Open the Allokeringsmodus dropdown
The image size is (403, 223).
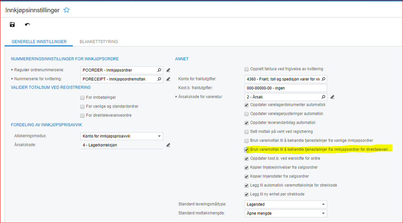(x=160, y=136)
